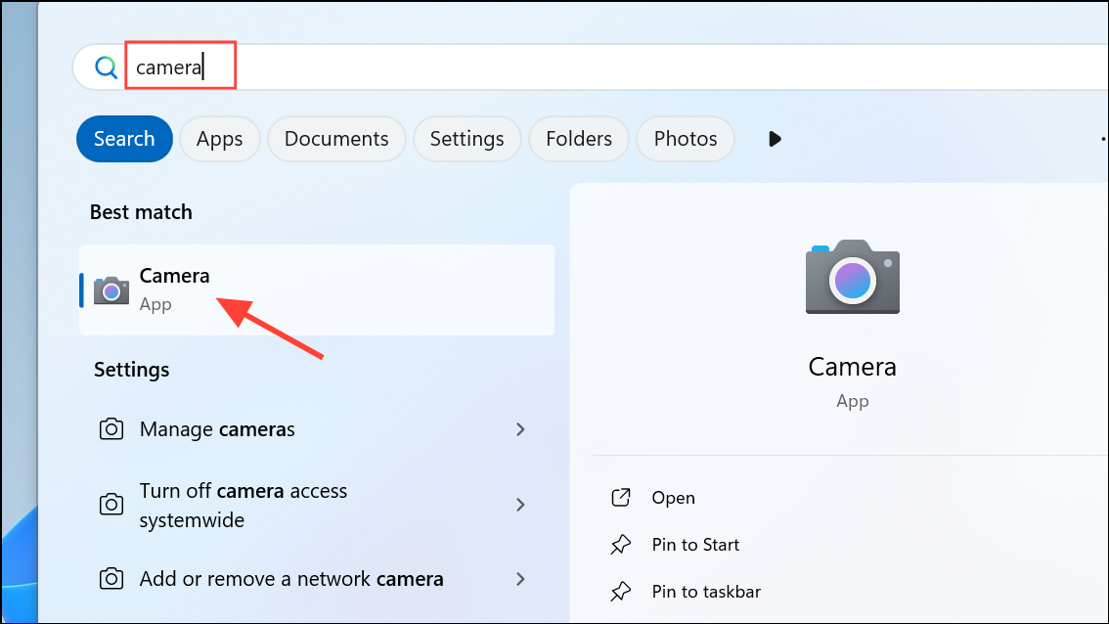This screenshot has width=1109, height=624.
Task: Switch to the Settings filter tab
Action: click(x=466, y=139)
